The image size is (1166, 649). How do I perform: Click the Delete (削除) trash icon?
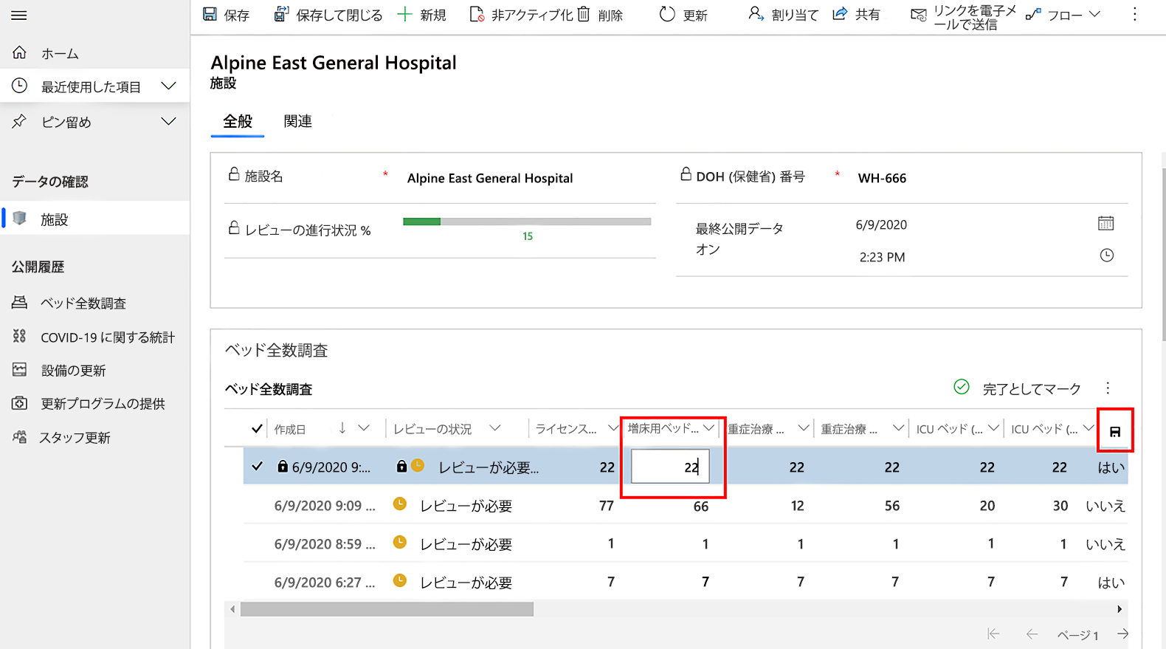(584, 15)
